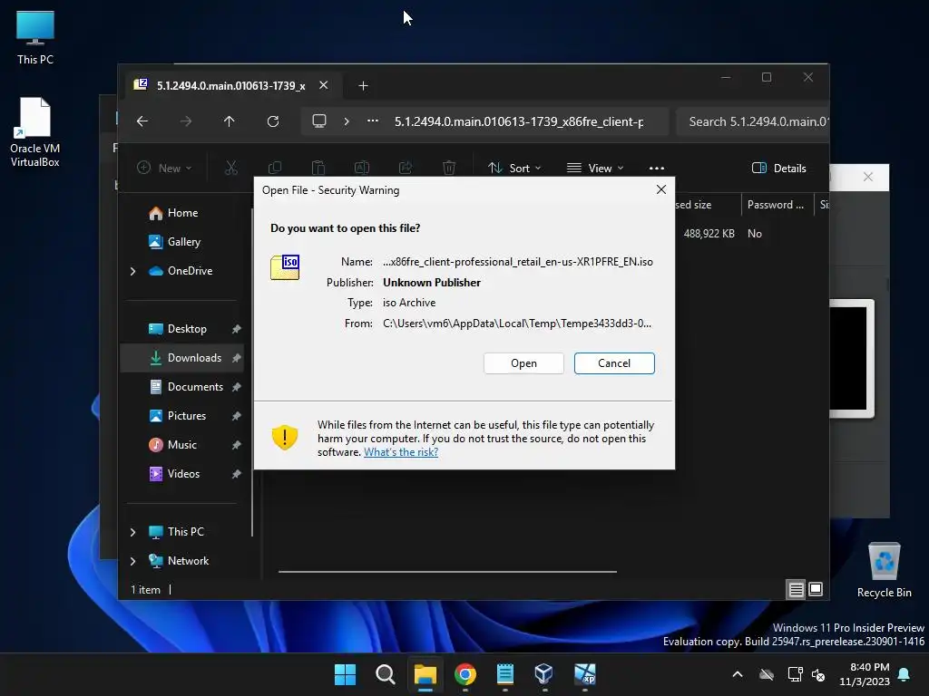
Task: Expand Network in the sidebar
Action: 132,561
